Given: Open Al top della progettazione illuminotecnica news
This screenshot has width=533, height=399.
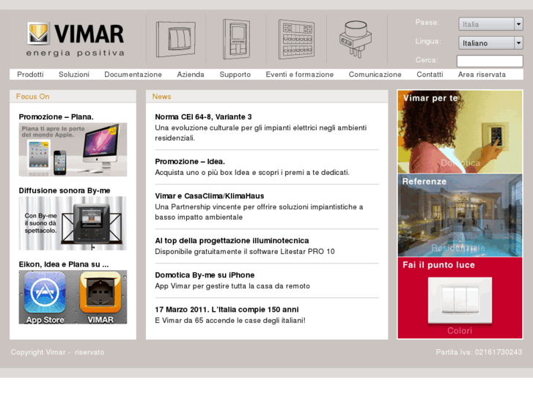Looking at the screenshot, I should (x=232, y=240).
